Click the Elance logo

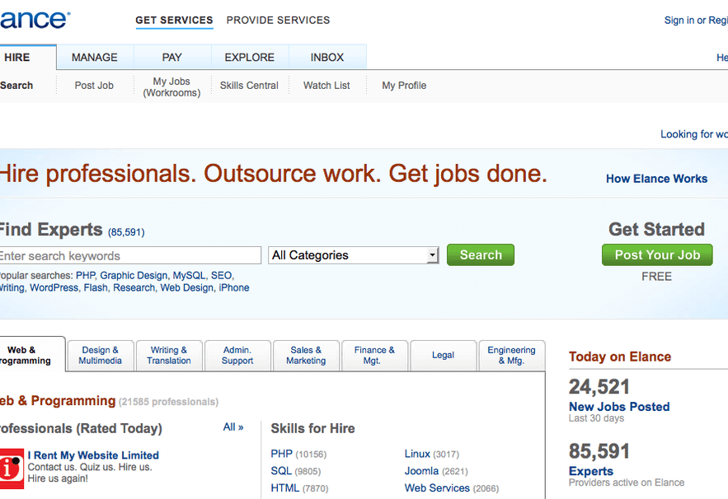pyautogui.click(x=35, y=19)
